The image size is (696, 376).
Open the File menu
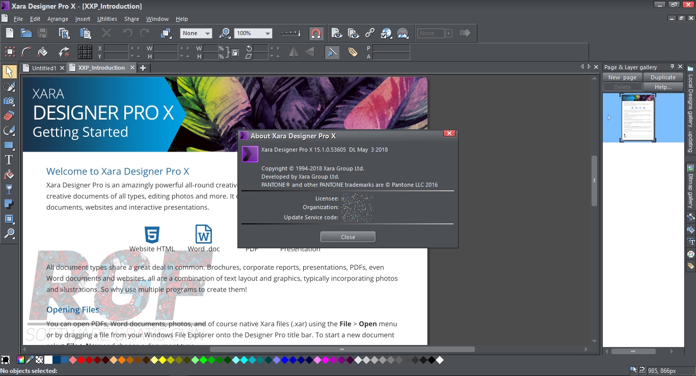click(18, 19)
